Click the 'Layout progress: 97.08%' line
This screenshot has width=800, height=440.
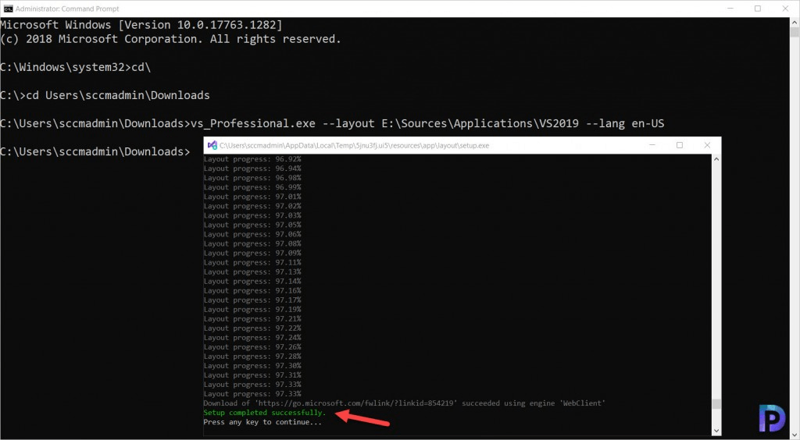click(x=252, y=244)
